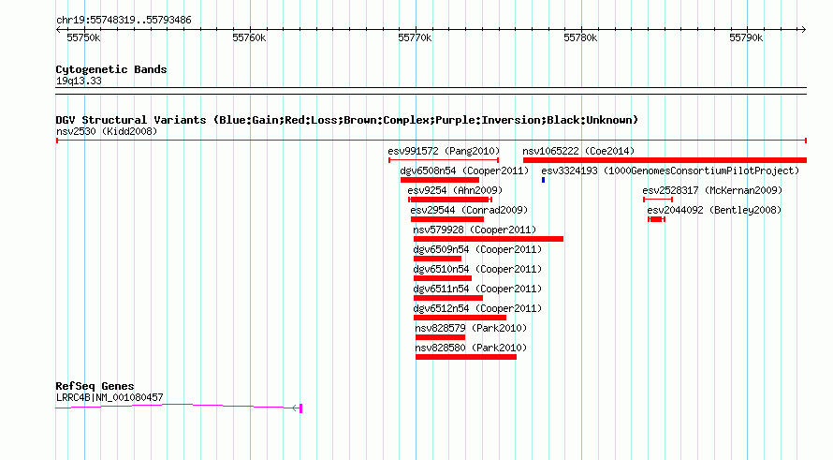This screenshot has height=460, width=833.
Task: Select the 19q13.33 band label
Action: pos(79,81)
